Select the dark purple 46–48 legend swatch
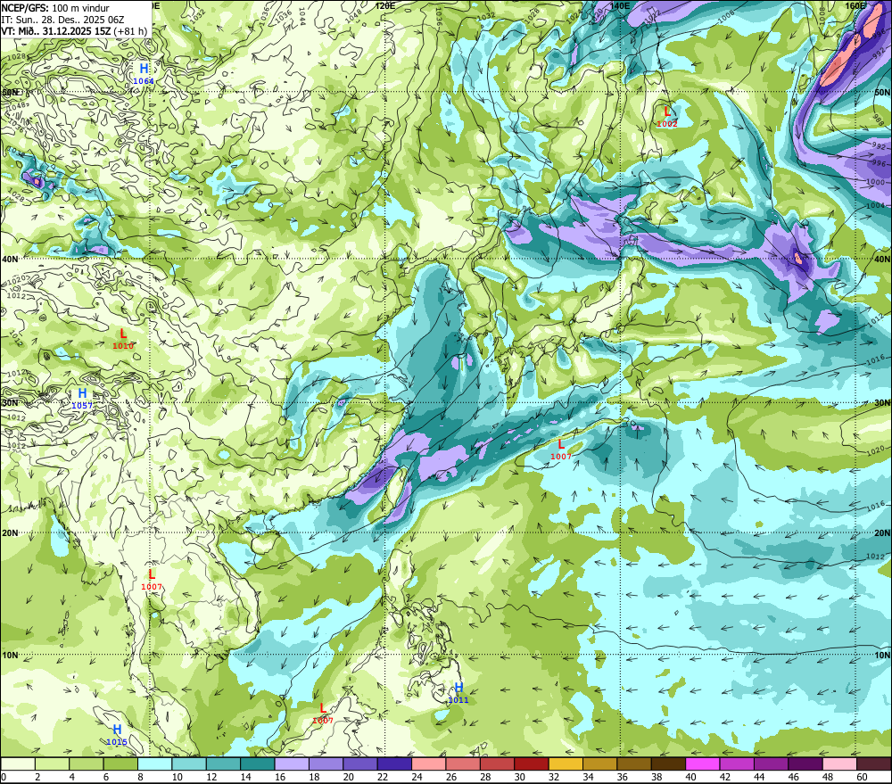 [x=805, y=763]
